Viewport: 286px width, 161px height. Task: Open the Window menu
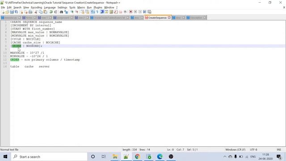coord(109,8)
